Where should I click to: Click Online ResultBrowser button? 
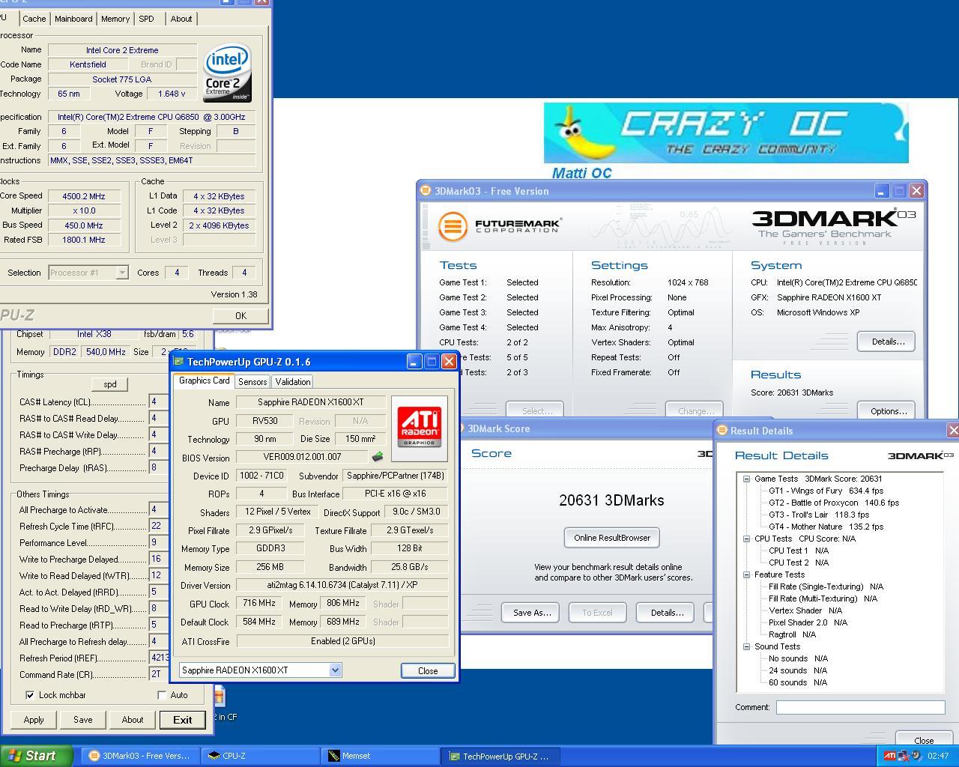click(611, 538)
